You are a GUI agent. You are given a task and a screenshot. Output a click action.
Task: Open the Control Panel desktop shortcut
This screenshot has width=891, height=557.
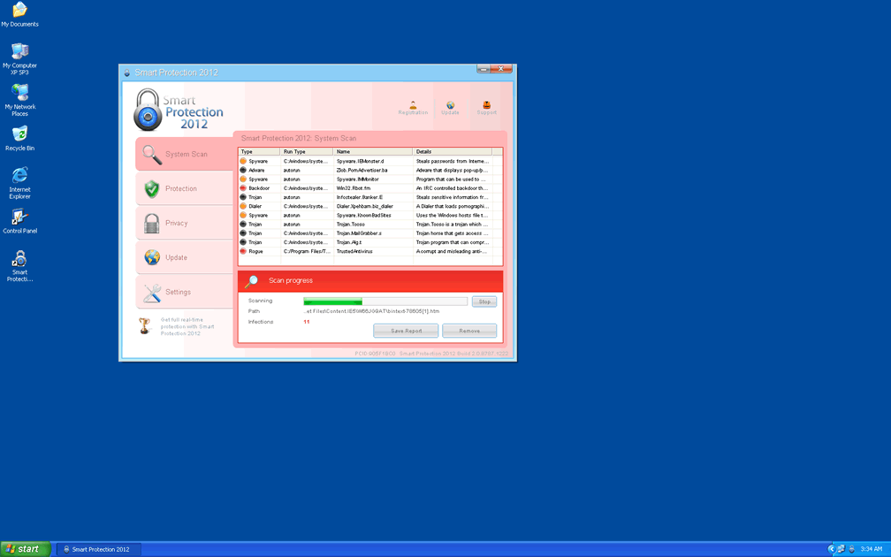[x=19, y=217]
